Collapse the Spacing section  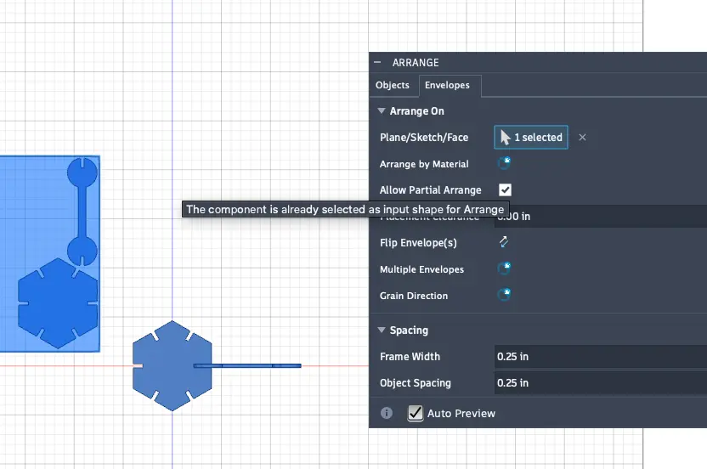point(382,331)
